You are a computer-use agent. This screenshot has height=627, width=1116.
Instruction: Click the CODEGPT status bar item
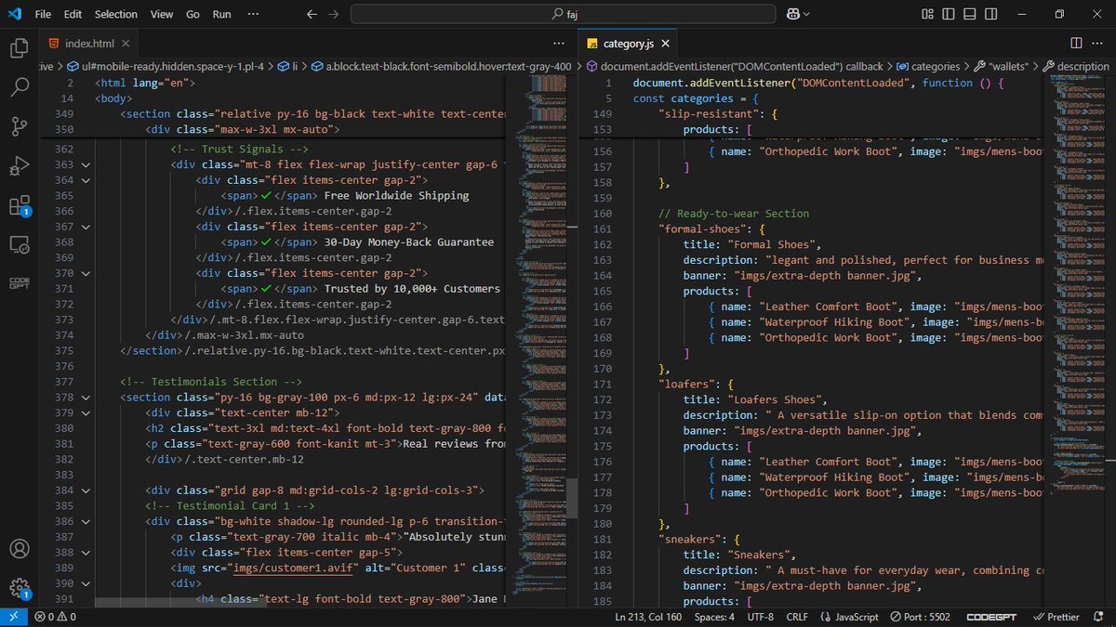[991, 617]
